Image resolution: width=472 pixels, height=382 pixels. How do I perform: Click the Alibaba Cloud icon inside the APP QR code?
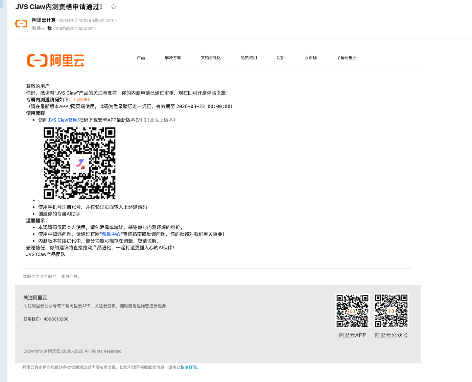pyautogui.click(x=352, y=311)
